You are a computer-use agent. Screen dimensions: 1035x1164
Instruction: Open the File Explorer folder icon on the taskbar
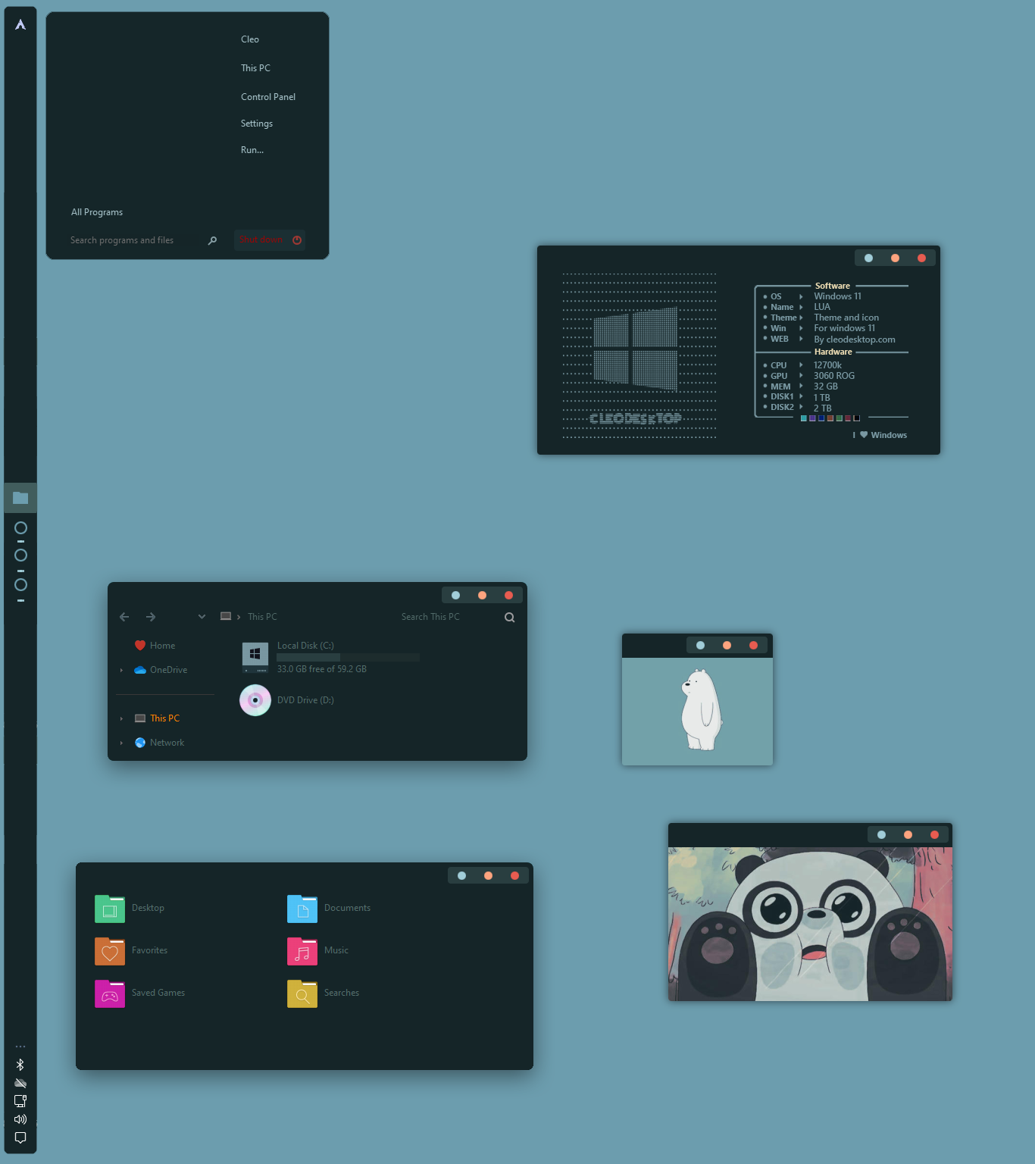click(20, 498)
